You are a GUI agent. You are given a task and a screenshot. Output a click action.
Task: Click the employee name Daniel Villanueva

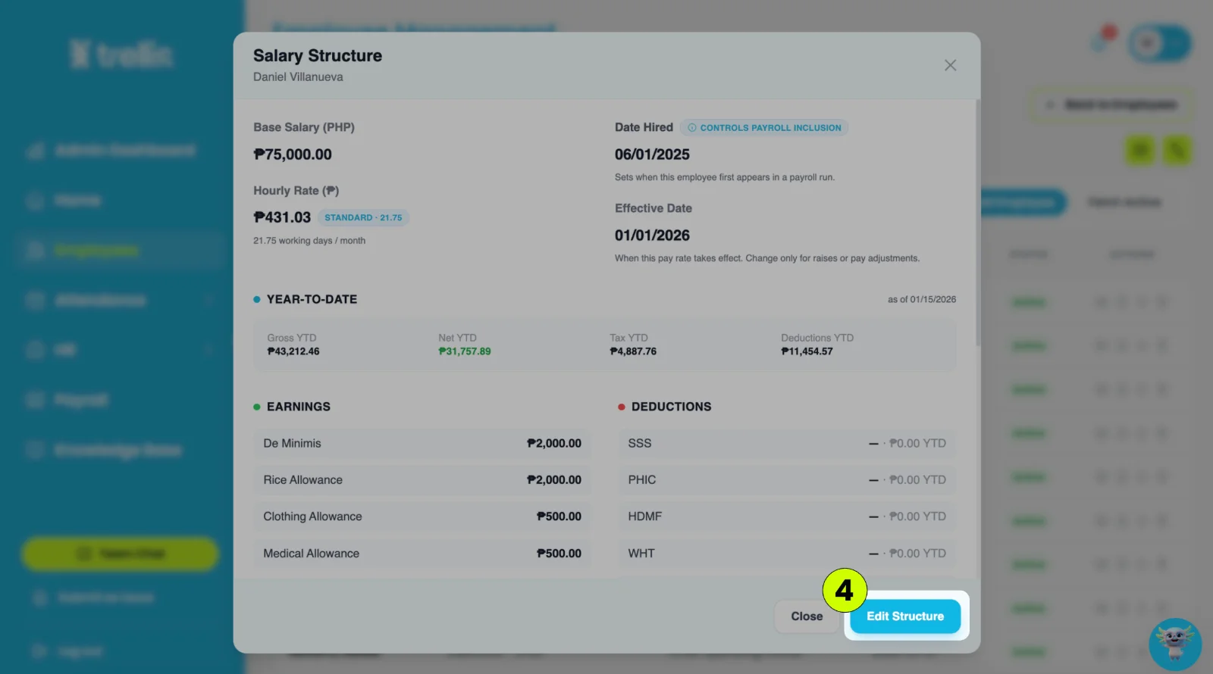[x=298, y=77]
